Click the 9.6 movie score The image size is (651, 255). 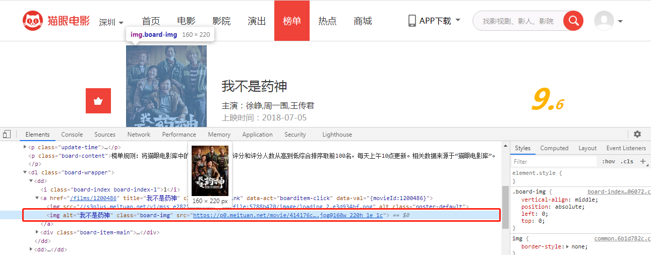(547, 100)
